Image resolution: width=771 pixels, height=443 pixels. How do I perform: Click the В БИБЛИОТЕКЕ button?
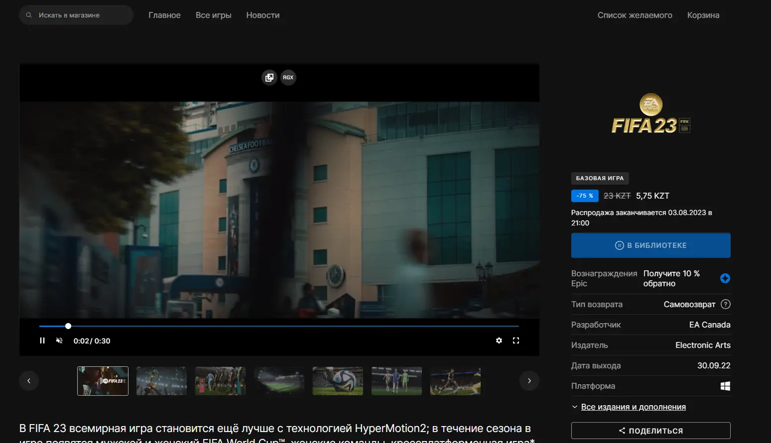point(650,245)
